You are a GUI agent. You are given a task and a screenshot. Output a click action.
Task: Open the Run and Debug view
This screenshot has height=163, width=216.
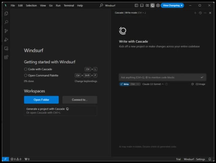(6, 40)
